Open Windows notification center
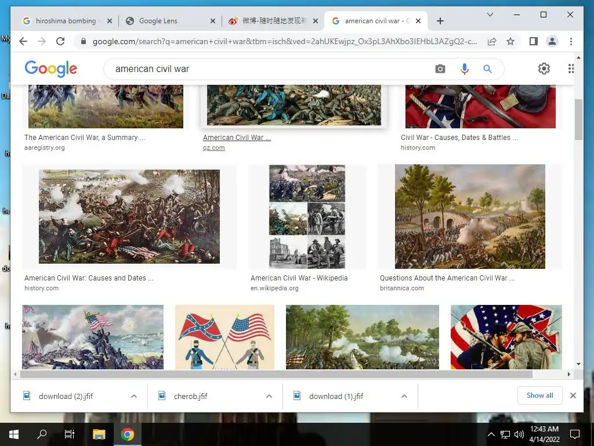The width and height of the screenshot is (594, 446). click(575, 434)
